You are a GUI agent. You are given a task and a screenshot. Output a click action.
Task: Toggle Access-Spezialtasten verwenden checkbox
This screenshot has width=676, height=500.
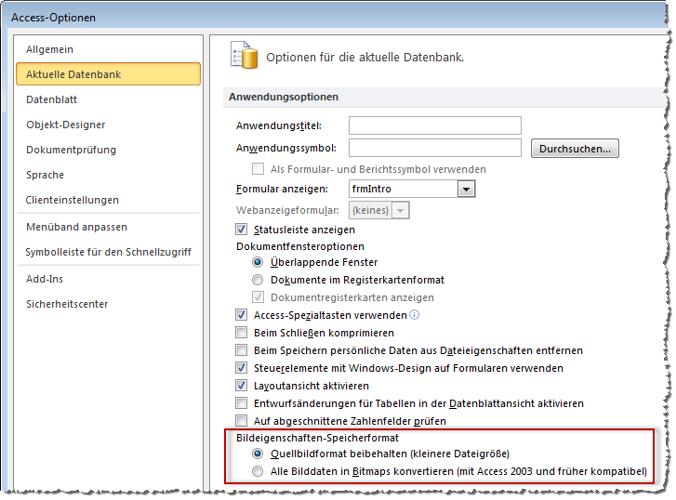(x=242, y=315)
